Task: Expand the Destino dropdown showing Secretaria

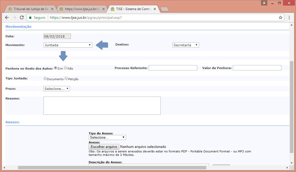Action: click(185, 45)
